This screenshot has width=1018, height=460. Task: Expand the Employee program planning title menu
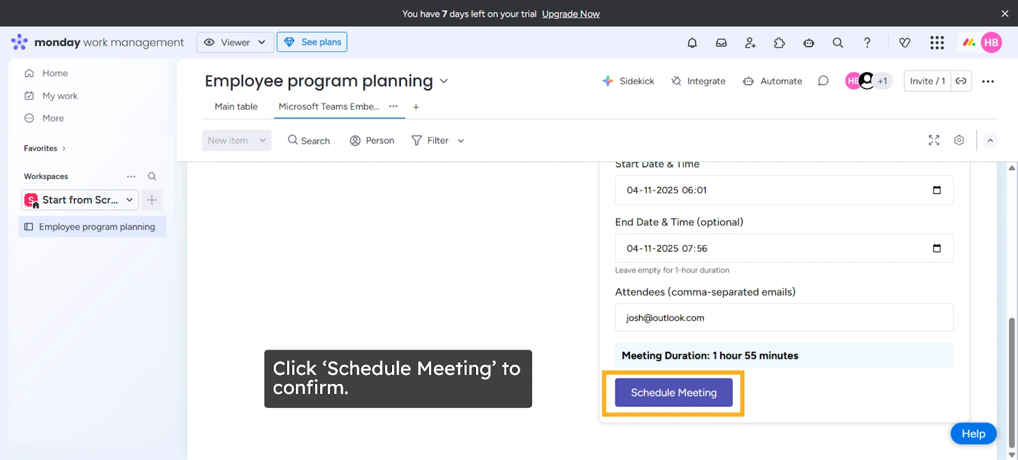pyautogui.click(x=444, y=81)
